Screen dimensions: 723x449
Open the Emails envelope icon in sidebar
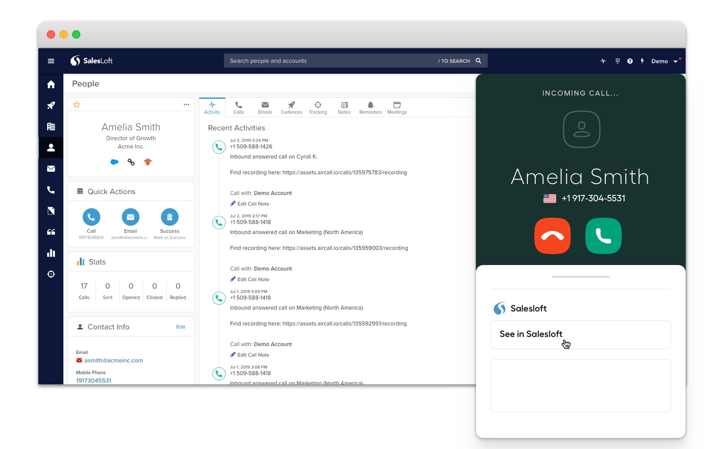pos(51,169)
